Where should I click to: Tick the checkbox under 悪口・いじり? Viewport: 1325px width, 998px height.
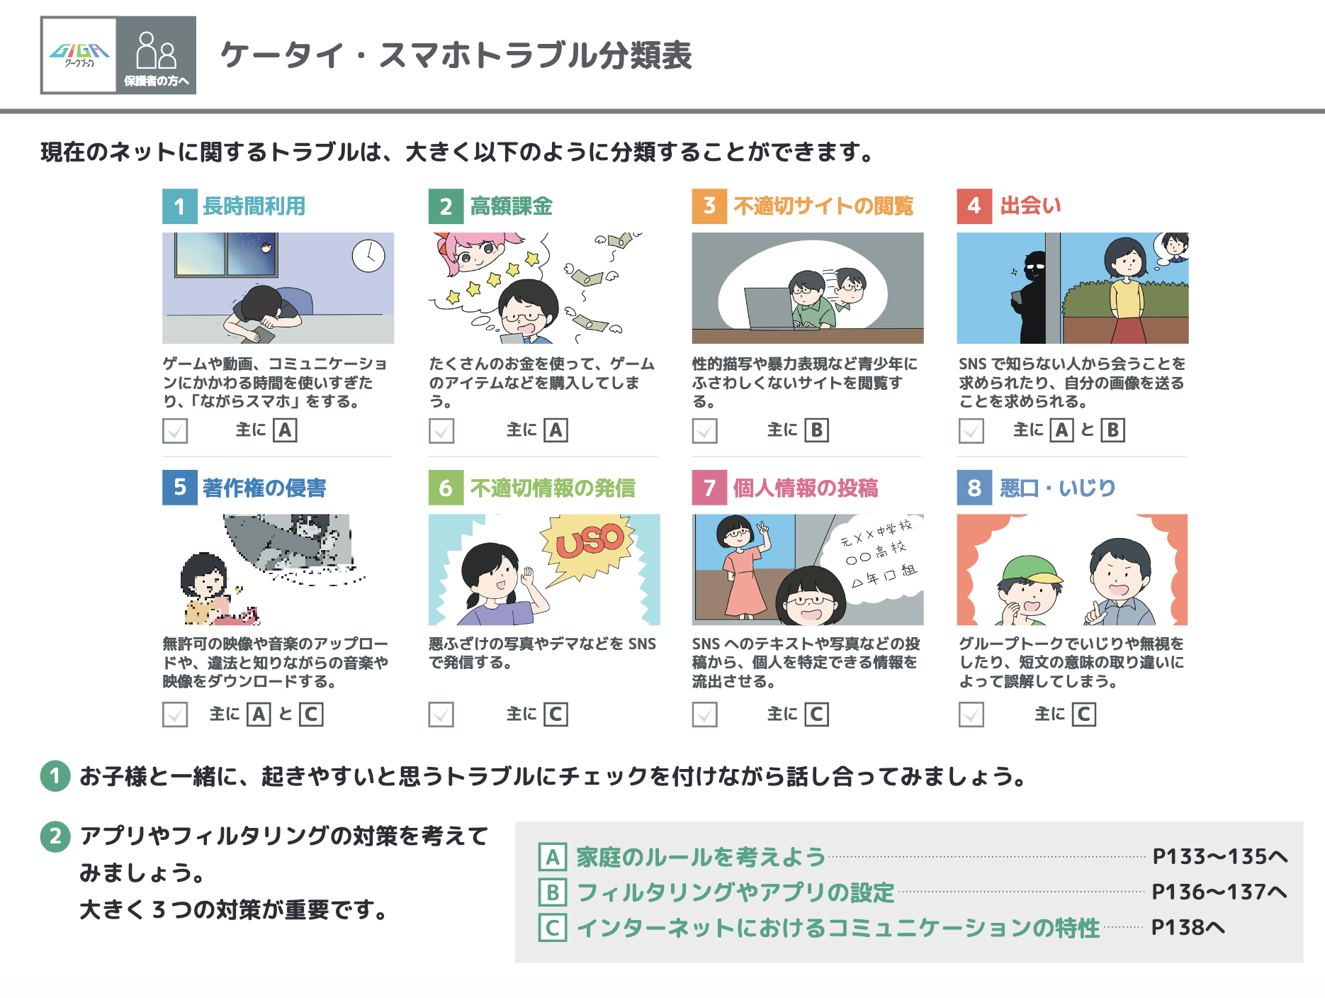[x=971, y=714]
